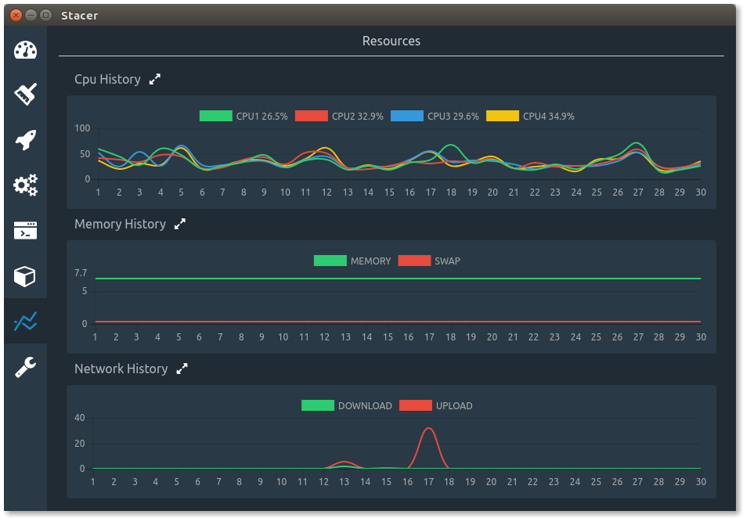Click the 7.7 memory axis label
The image size is (743, 518).
click(x=81, y=273)
